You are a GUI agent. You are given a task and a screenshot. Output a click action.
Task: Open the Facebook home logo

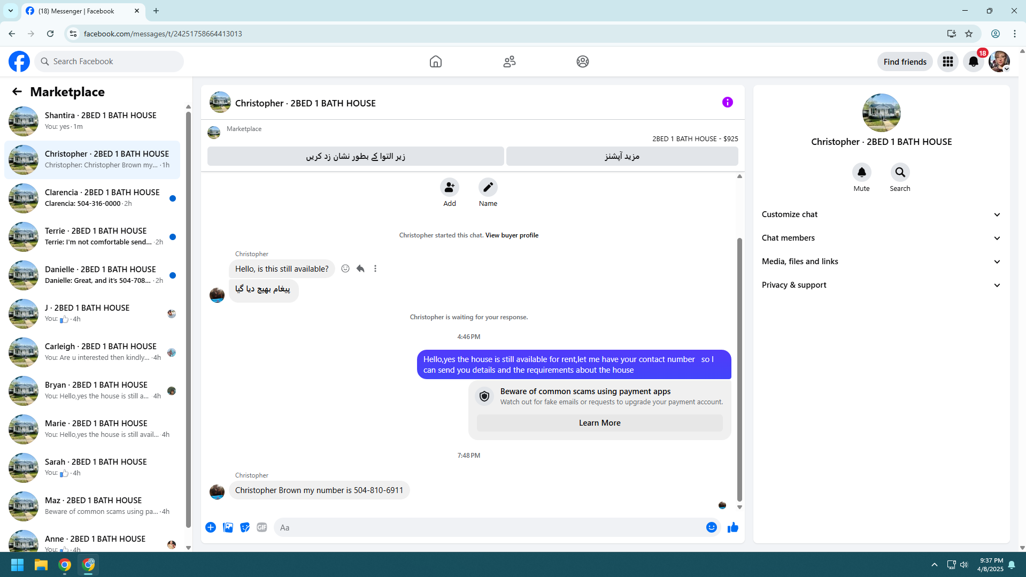[19, 61]
